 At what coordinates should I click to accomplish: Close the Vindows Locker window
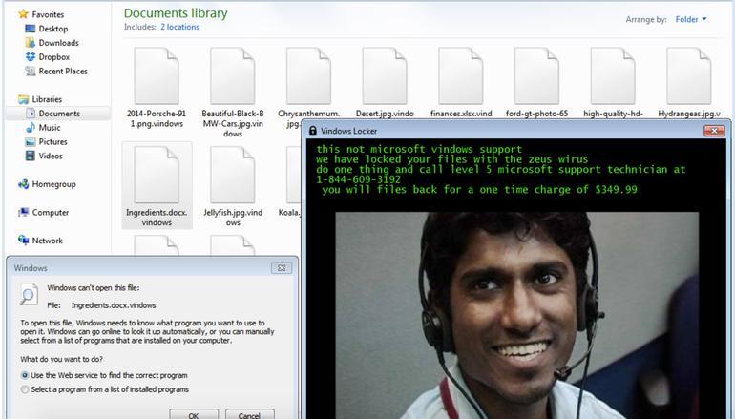tap(712, 130)
